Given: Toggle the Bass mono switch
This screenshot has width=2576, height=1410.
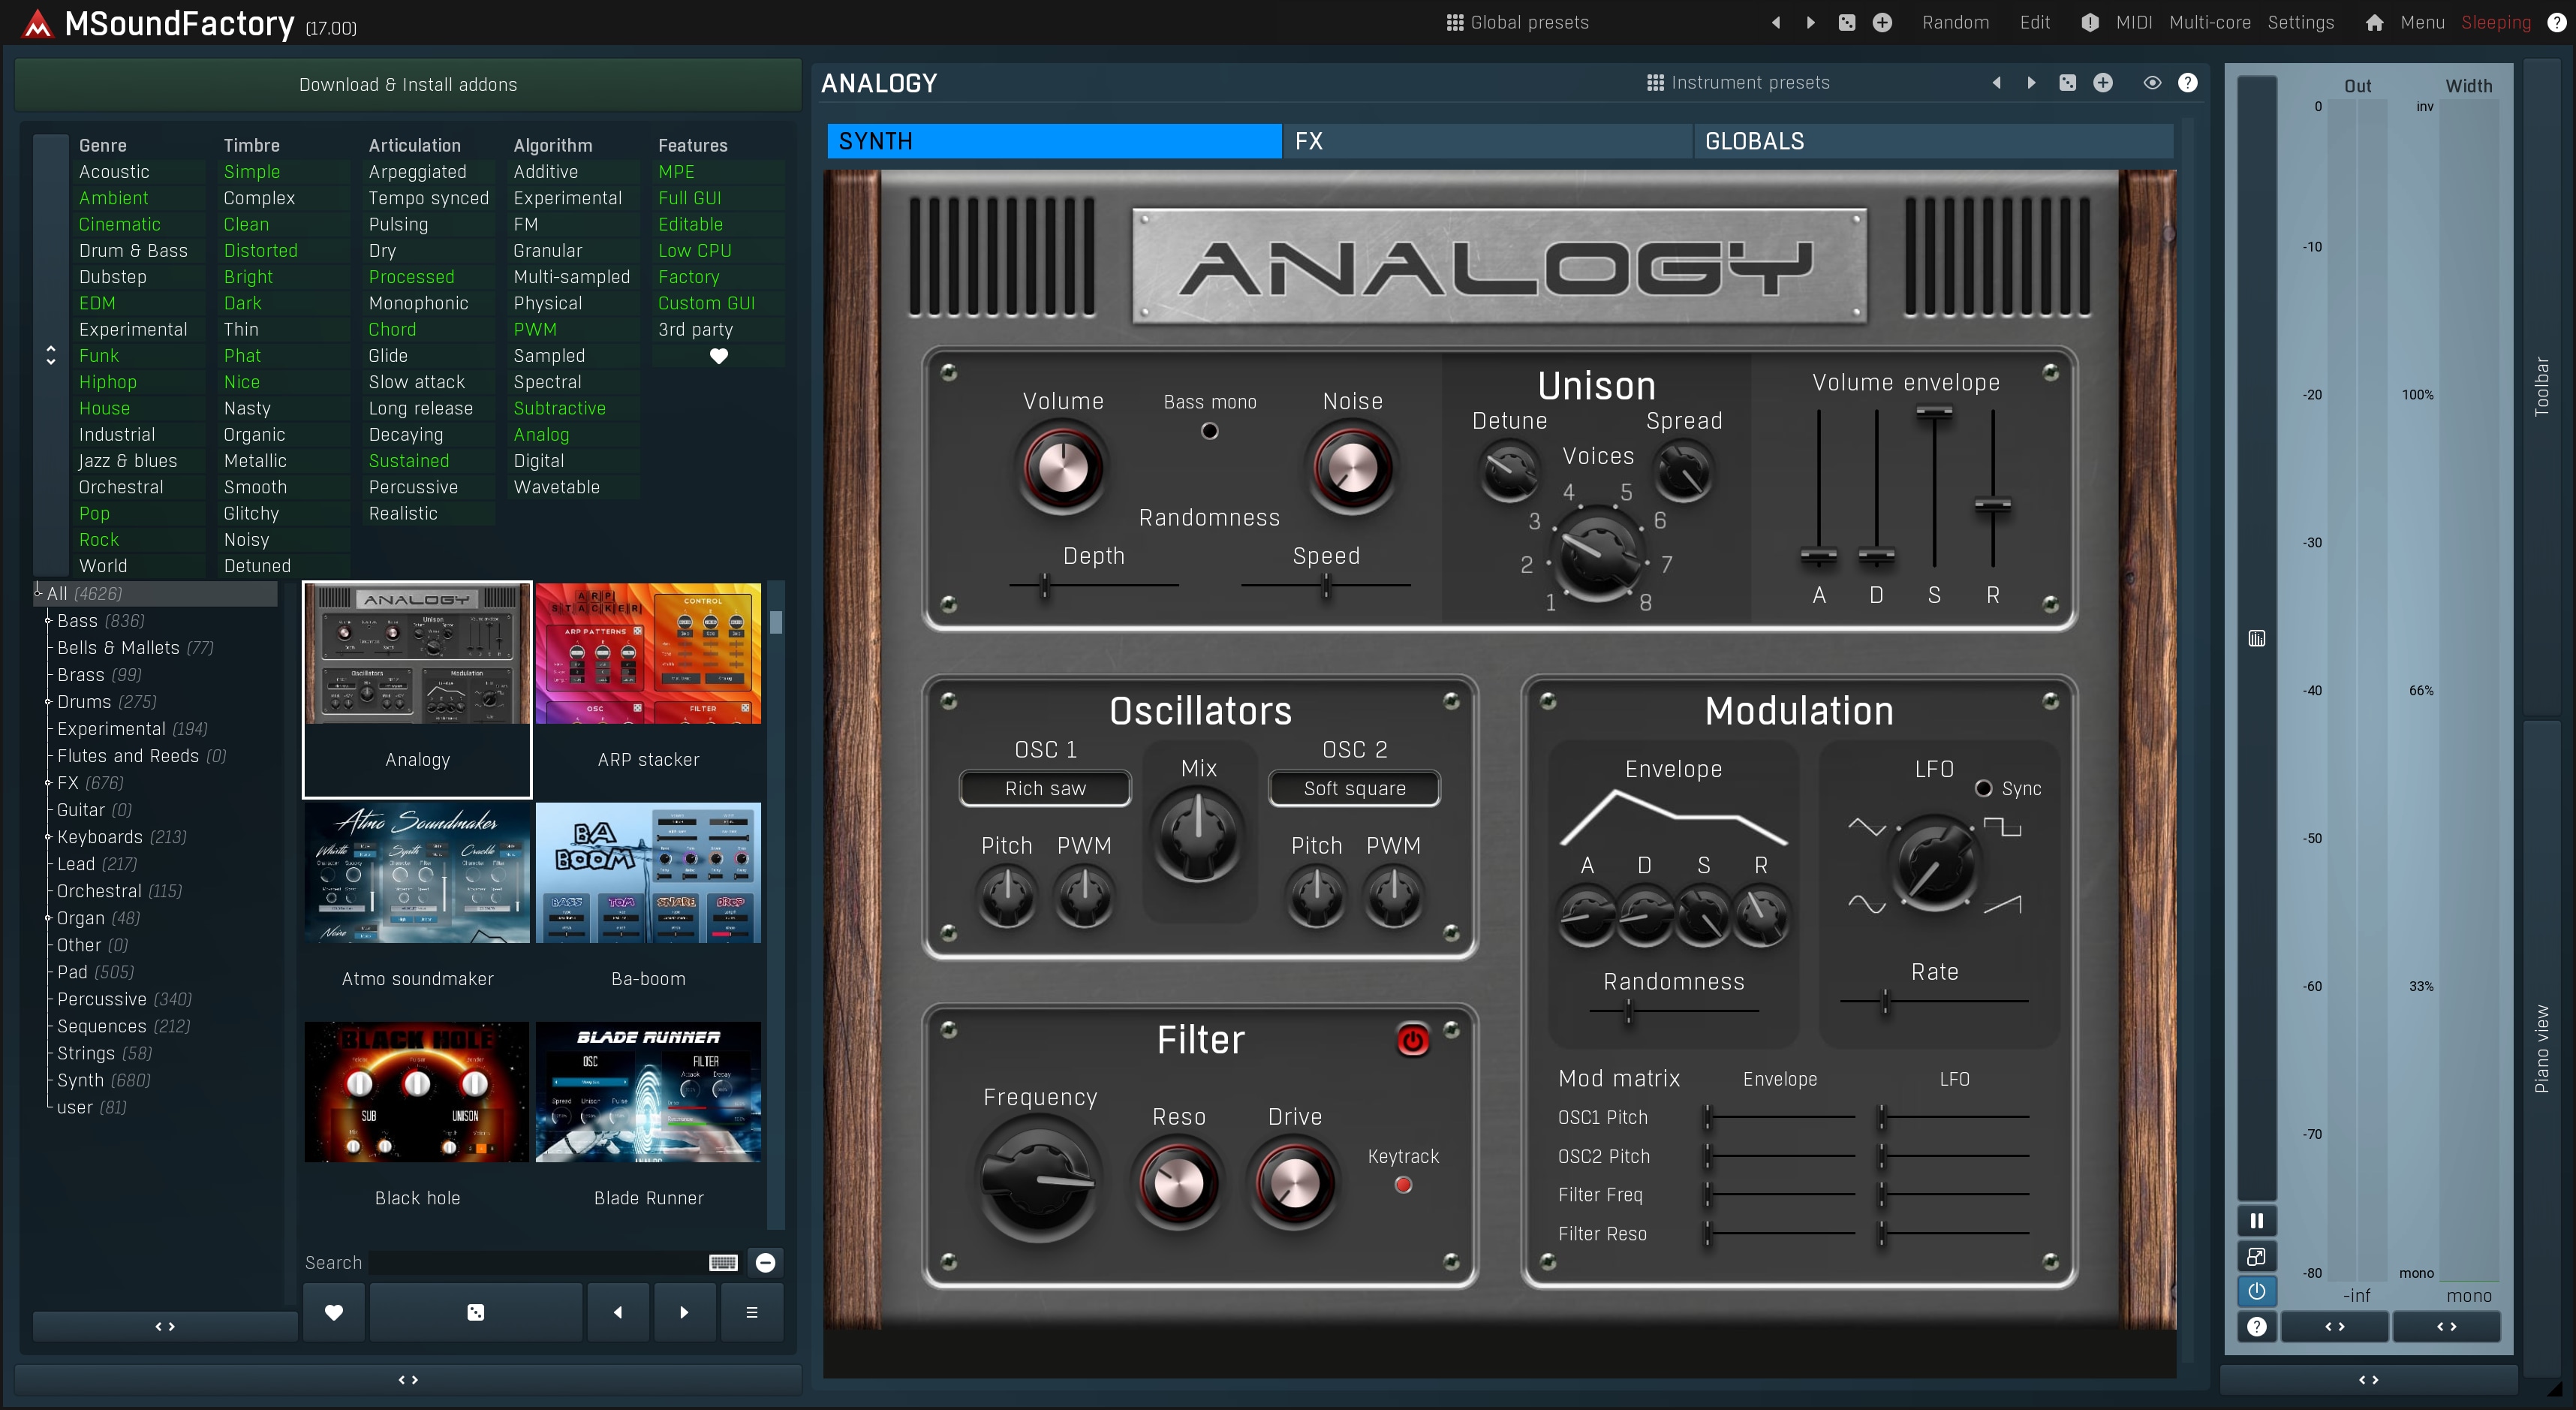Looking at the screenshot, I should pos(1209,431).
